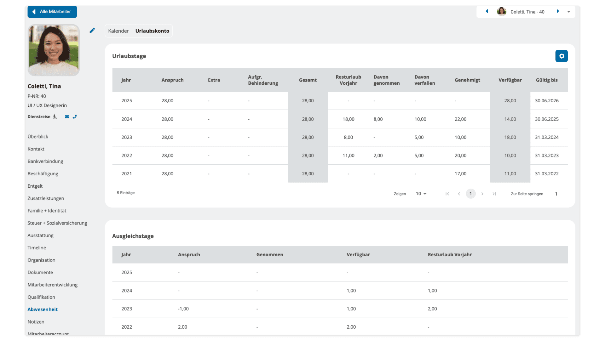Click the Zur Seite springen input field
This screenshot has width=605, height=340.
point(556,194)
